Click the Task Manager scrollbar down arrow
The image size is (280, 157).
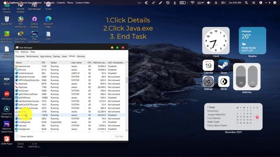tap(127, 130)
